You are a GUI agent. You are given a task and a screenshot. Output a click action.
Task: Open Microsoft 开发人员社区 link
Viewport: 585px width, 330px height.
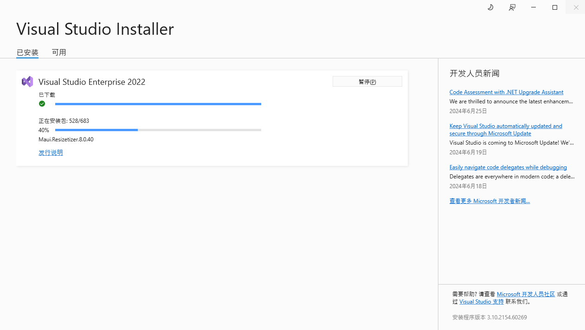click(526, 294)
